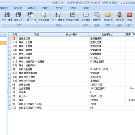This screenshot has height=135, width=135.
Task: Click formula cell [3.1]+[3.2]+[3.3]
Action: click(107, 69)
